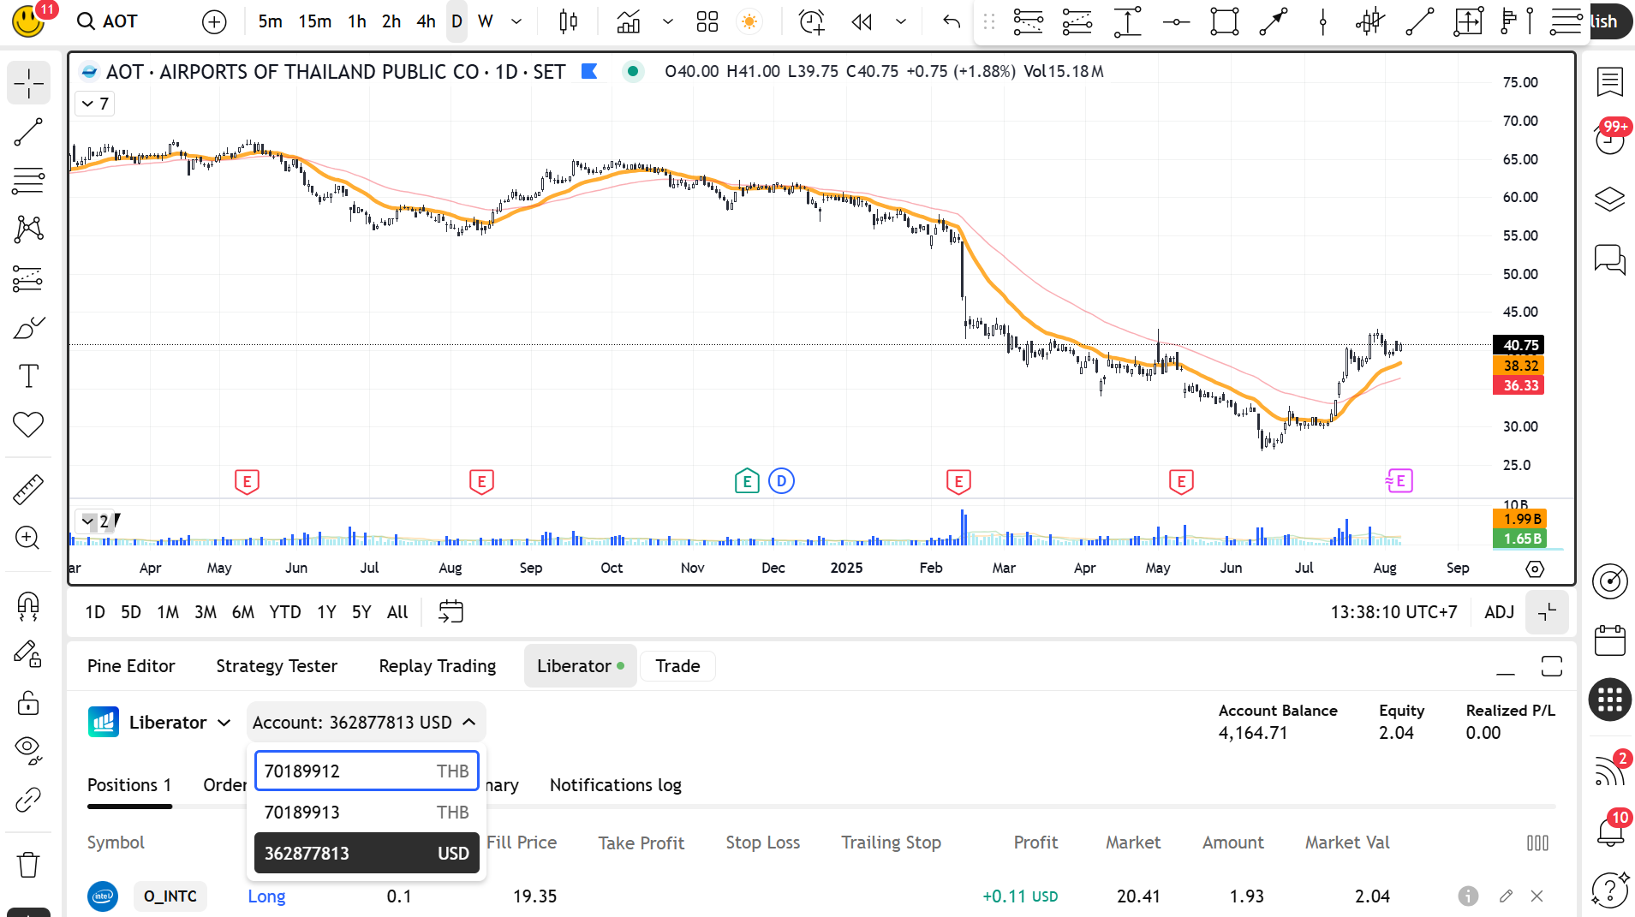Open the Notifications log tab
This screenshot has width=1635, height=917.
coord(615,785)
